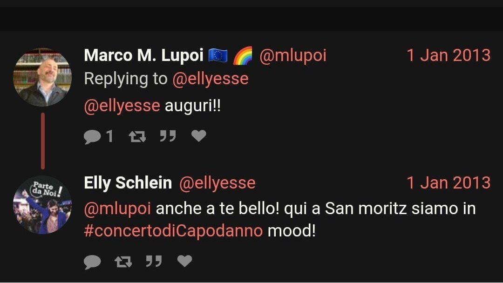The width and height of the screenshot is (503, 283).
Task: Like Elly Schlein's tweet
Action: 184,261
